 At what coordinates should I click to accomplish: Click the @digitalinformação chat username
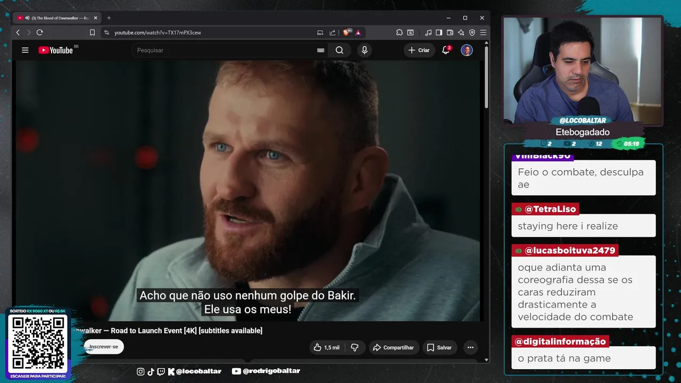560,342
